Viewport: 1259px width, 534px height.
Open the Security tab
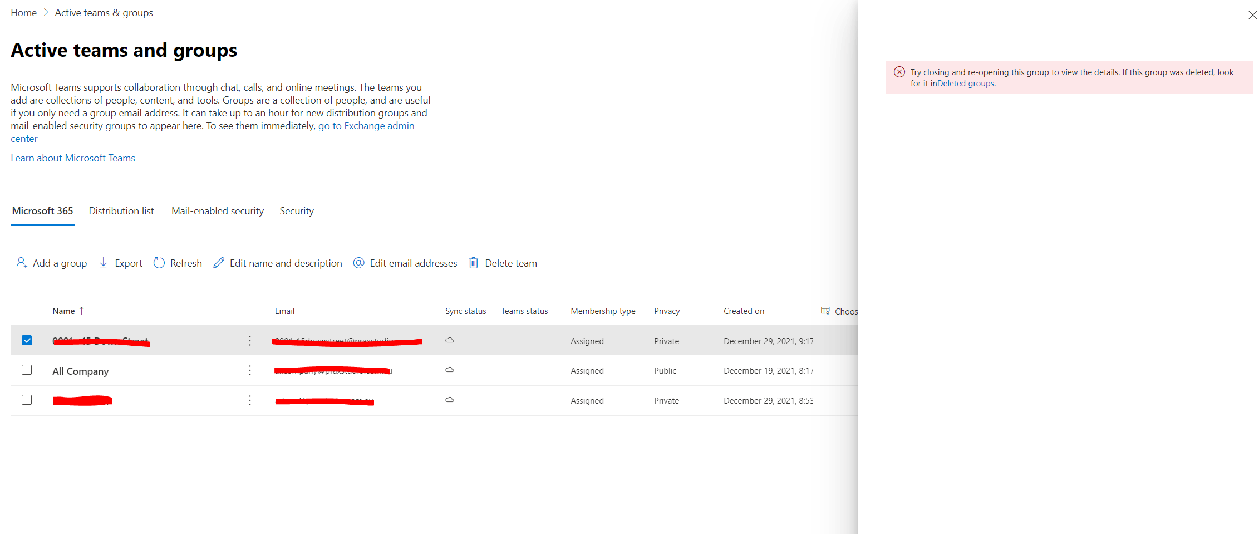tap(297, 211)
